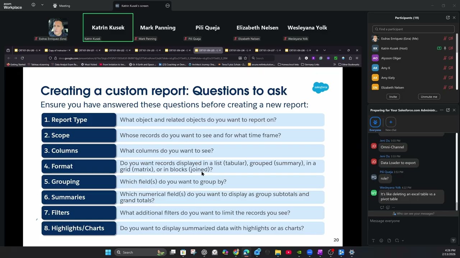Expand the bookmarks overflow chevron
The image size is (460, 258).
pyautogui.click(x=334, y=64)
